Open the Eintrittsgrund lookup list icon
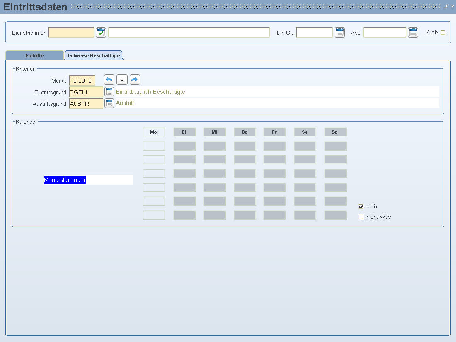 tap(109, 92)
